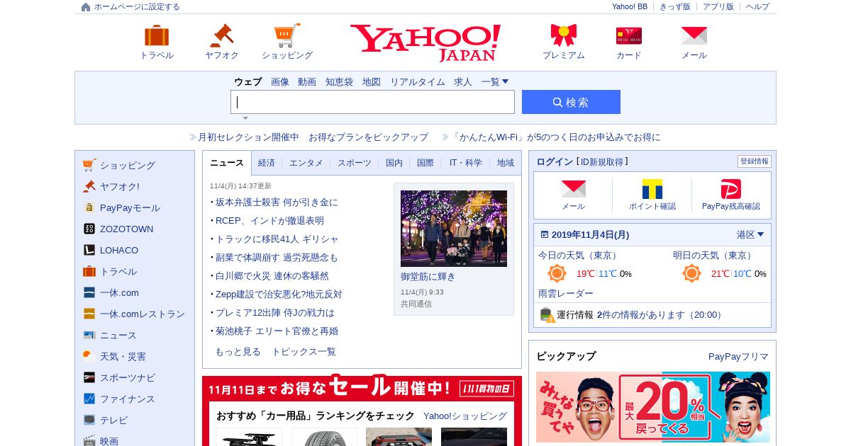
Task: Click the 運行情報 train alert icon
Action: 547,315
